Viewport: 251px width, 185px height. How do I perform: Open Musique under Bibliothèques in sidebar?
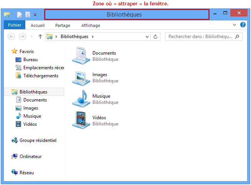[x=28, y=116]
